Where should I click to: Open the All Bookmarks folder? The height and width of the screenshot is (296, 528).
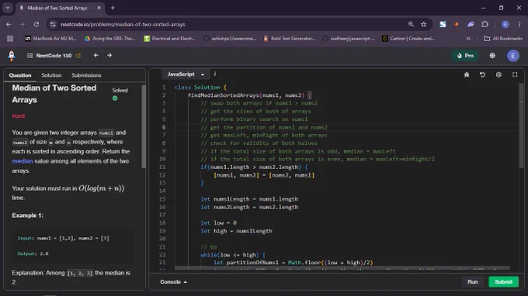503,39
